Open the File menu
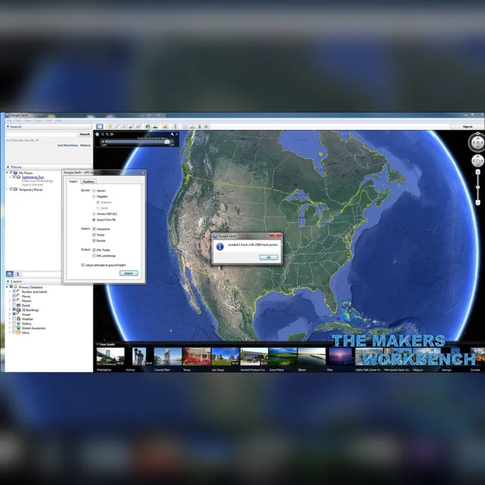This screenshot has width=485, height=485. [9, 121]
